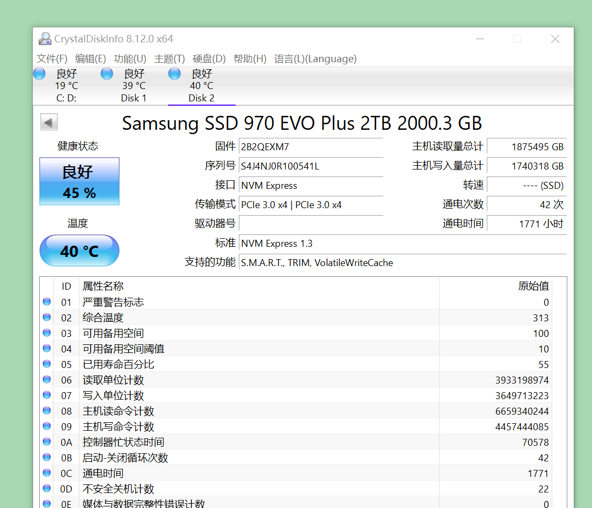The height and width of the screenshot is (508, 592).
Task: Click the status orb for Disk 2
Action: coord(174,73)
